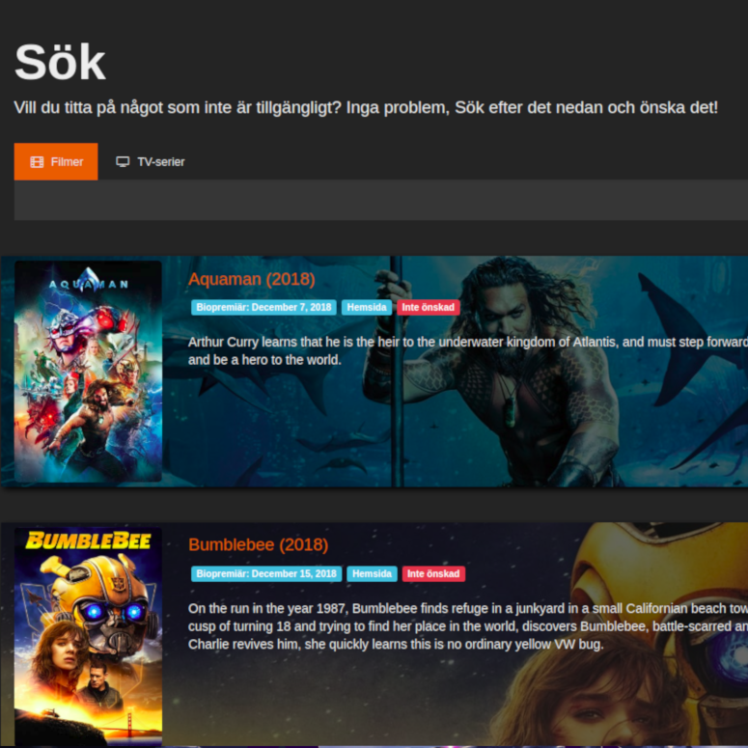Viewport: 748px width, 748px height.
Task: Open the Bumblebee (2018) title link
Action: click(x=259, y=544)
